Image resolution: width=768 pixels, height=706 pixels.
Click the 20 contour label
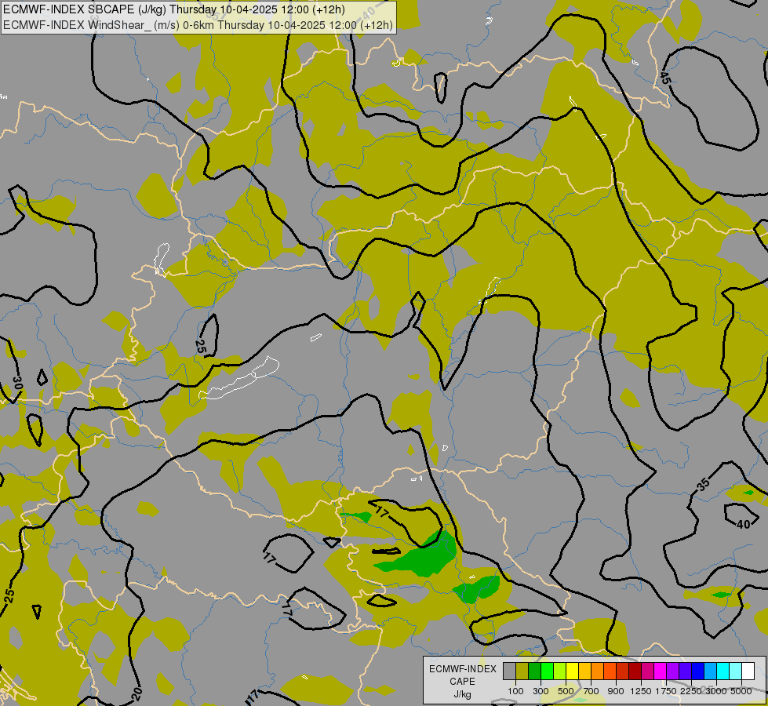[137, 693]
